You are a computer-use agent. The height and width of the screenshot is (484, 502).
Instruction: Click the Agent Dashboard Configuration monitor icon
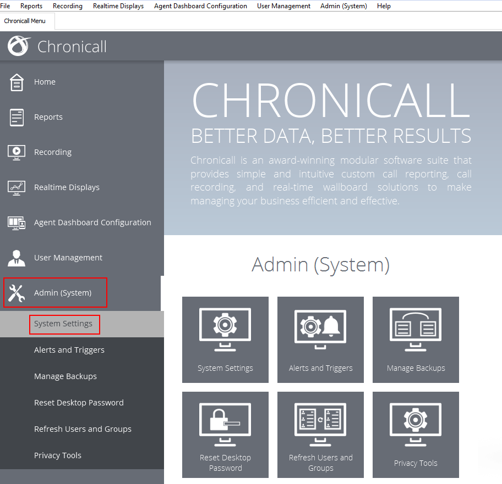click(x=17, y=222)
